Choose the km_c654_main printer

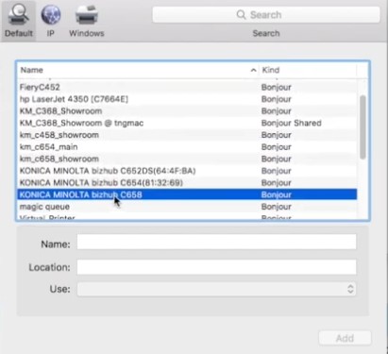(x=187, y=147)
